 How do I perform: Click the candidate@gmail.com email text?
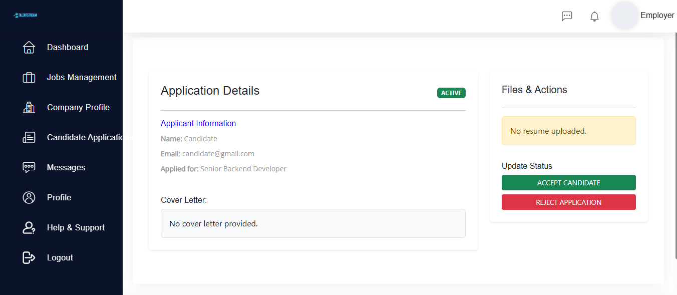click(x=217, y=153)
